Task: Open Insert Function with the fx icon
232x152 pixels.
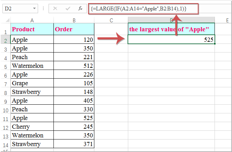Action: (x=80, y=8)
